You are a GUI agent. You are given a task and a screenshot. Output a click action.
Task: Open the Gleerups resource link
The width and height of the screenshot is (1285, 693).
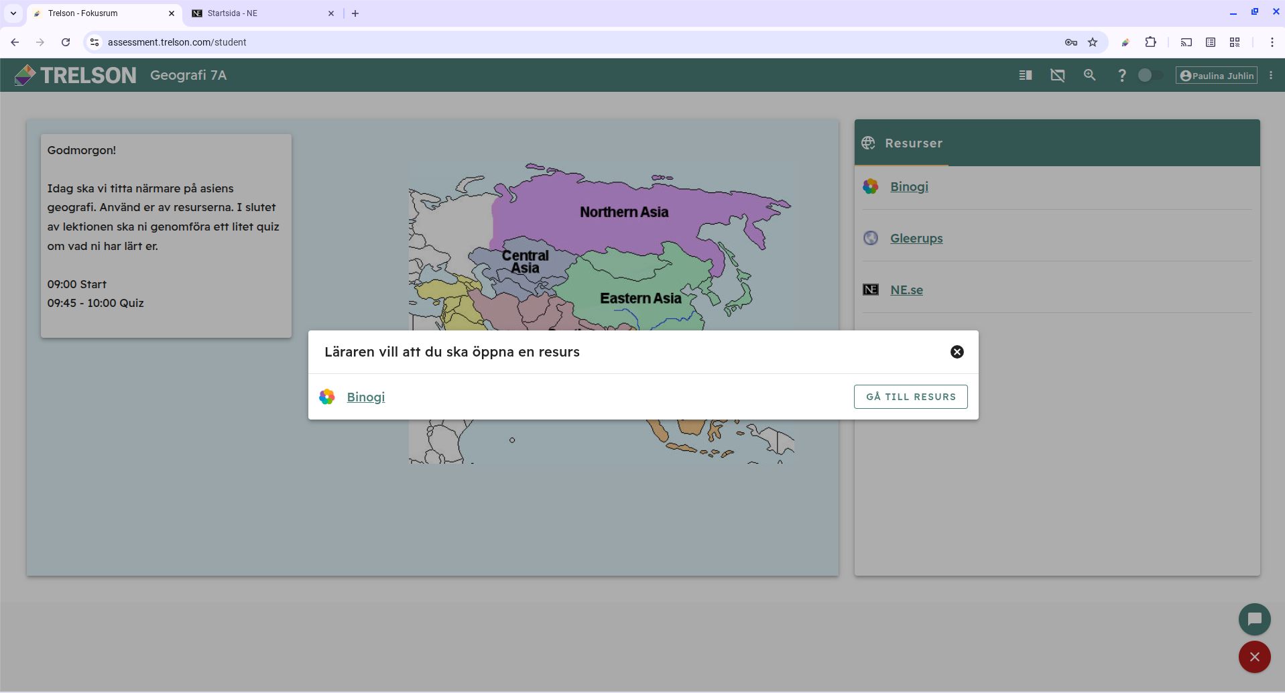point(916,239)
